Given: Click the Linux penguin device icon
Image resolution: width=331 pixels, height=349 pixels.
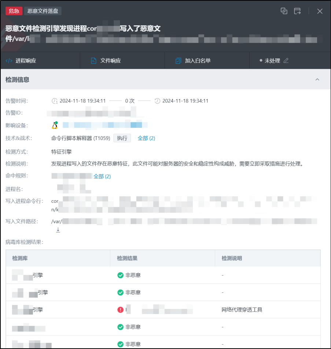Looking at the screenshot, I should (55, 125).
